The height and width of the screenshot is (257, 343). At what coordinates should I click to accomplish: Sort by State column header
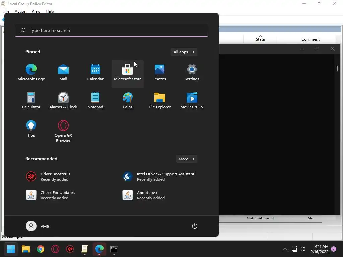click(x=260, y=39)
